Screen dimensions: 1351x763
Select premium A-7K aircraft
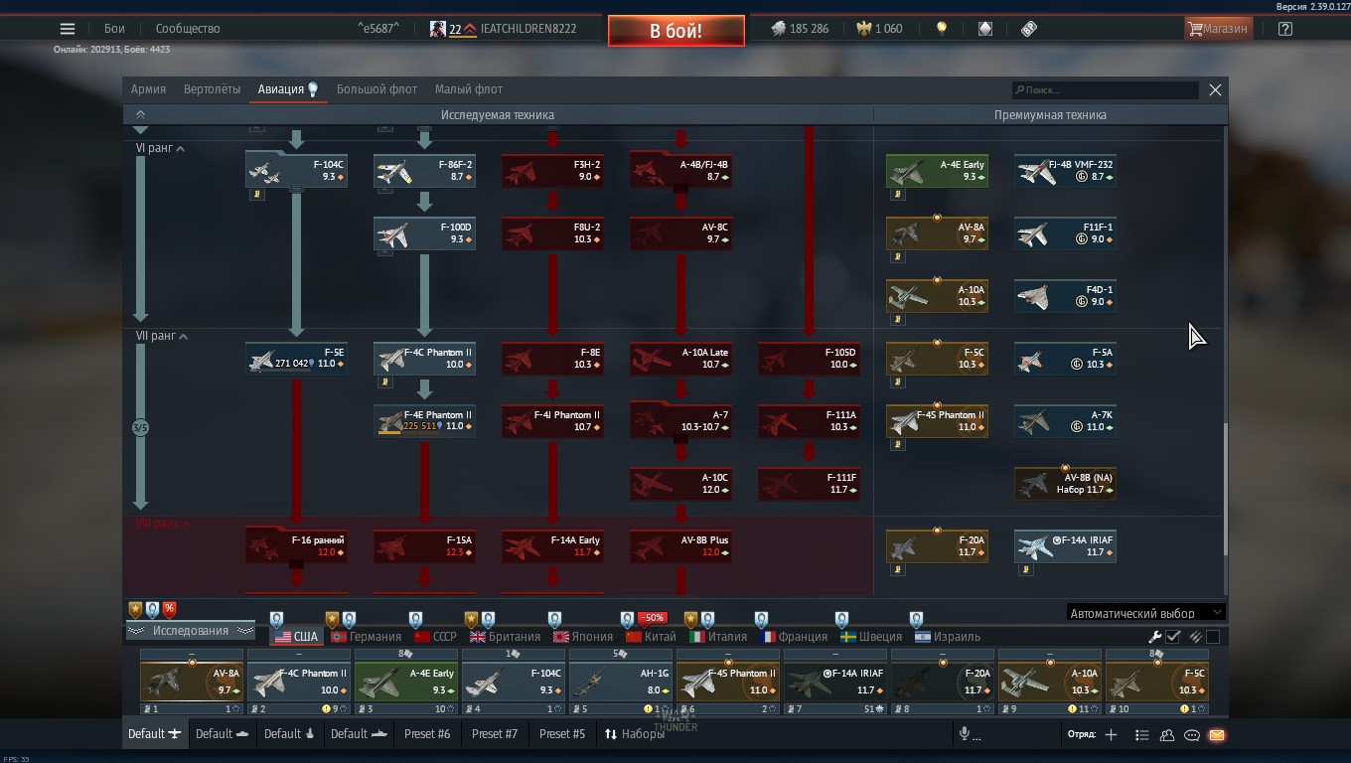pyautogui.click(x=1065, y=421)
